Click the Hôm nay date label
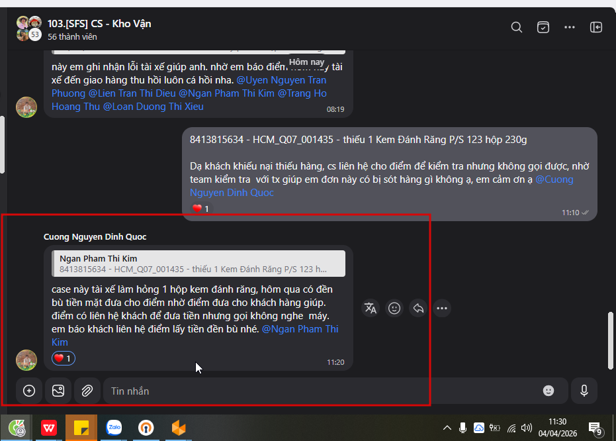The image size is (616, 441). [x=307, y=62]
